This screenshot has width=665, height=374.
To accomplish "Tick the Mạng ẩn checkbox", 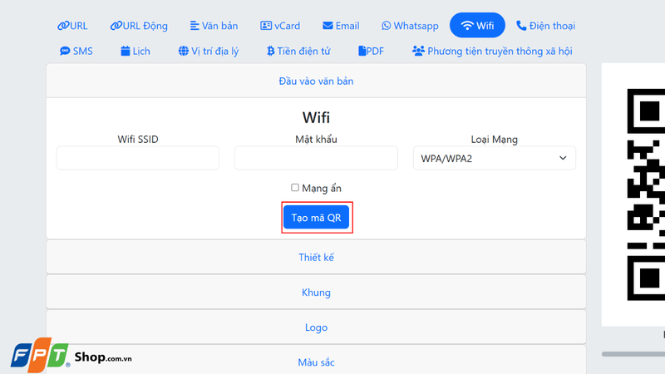I will (x=295, y=188).
